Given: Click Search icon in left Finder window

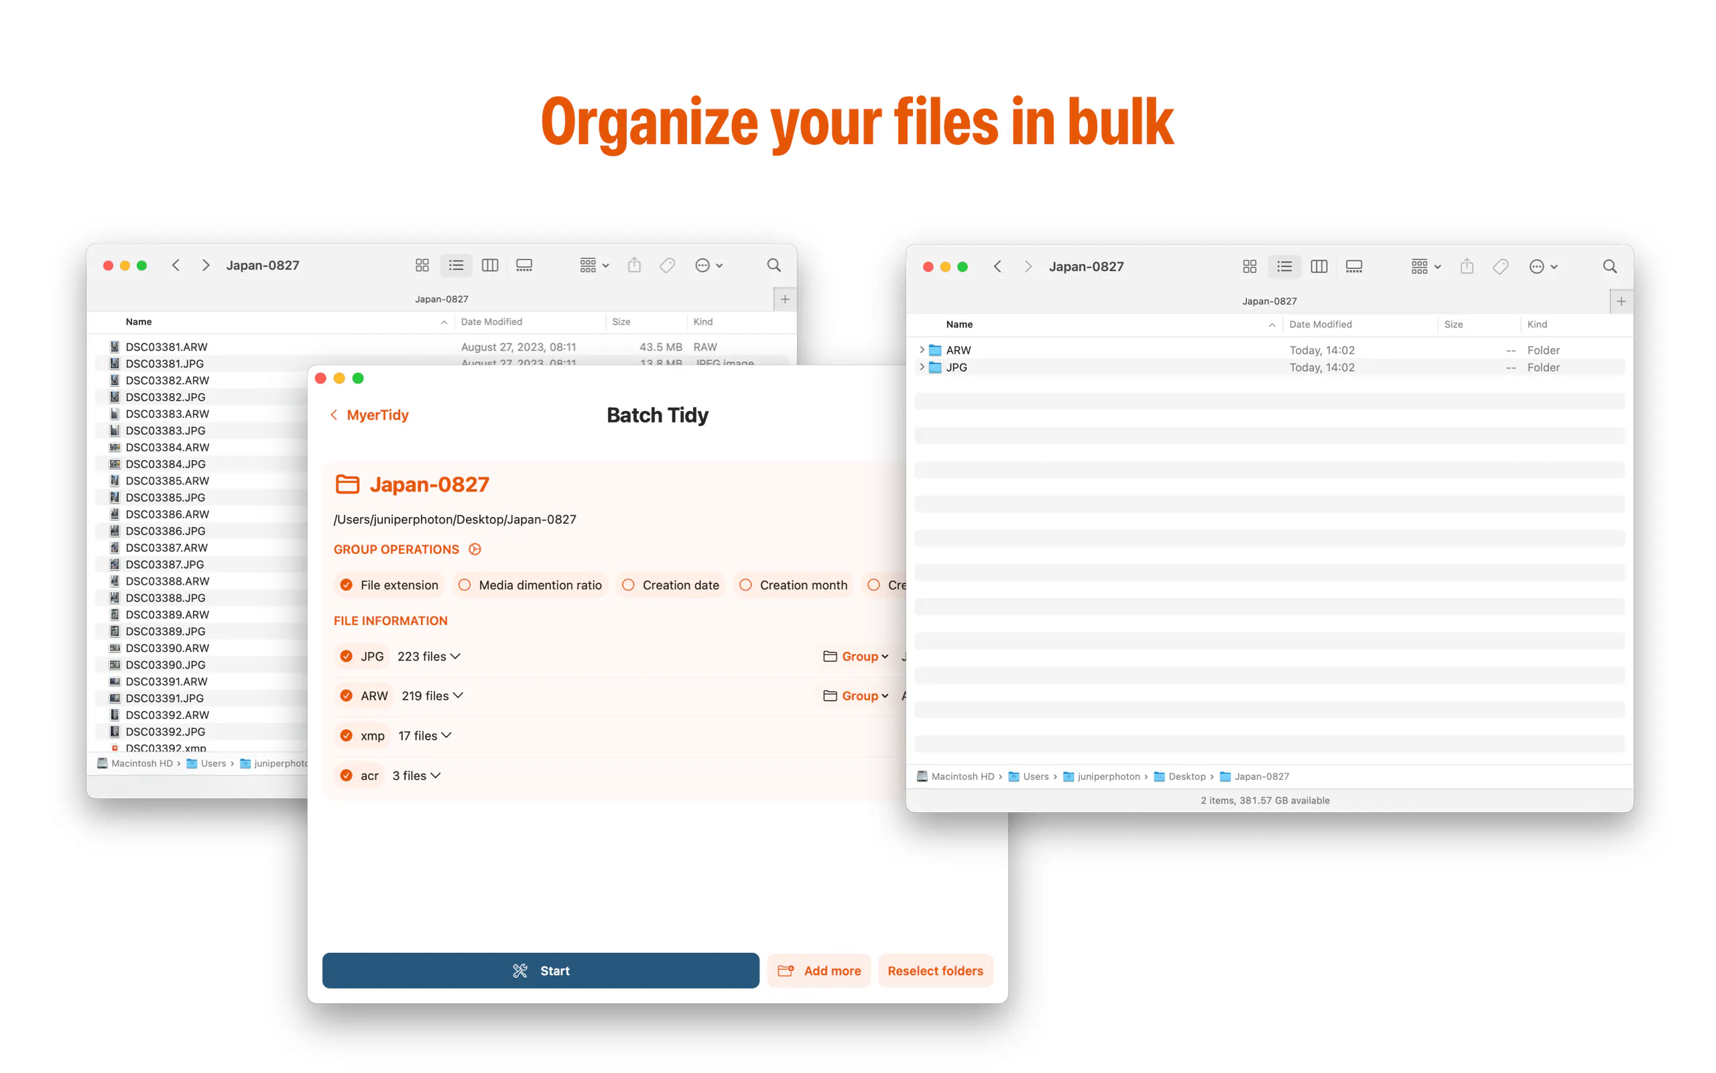Looking at the screenshot, I should pos(774,266).
